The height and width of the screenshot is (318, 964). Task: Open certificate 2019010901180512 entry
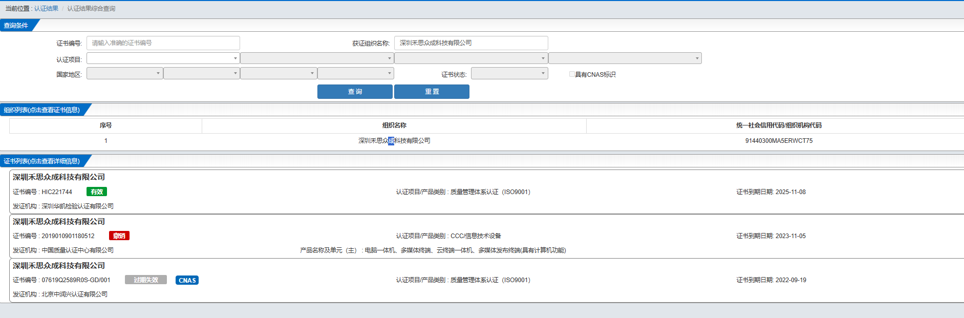[486, 236]
